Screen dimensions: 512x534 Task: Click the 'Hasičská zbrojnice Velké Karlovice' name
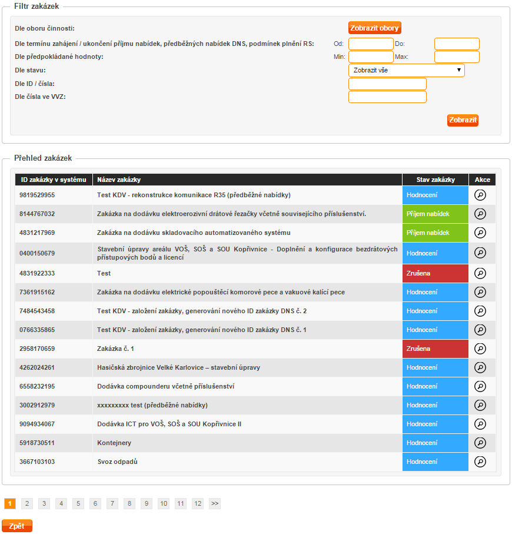178,367
